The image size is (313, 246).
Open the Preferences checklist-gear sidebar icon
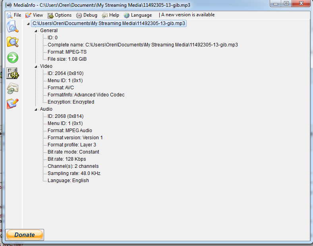tap(13, 73)
